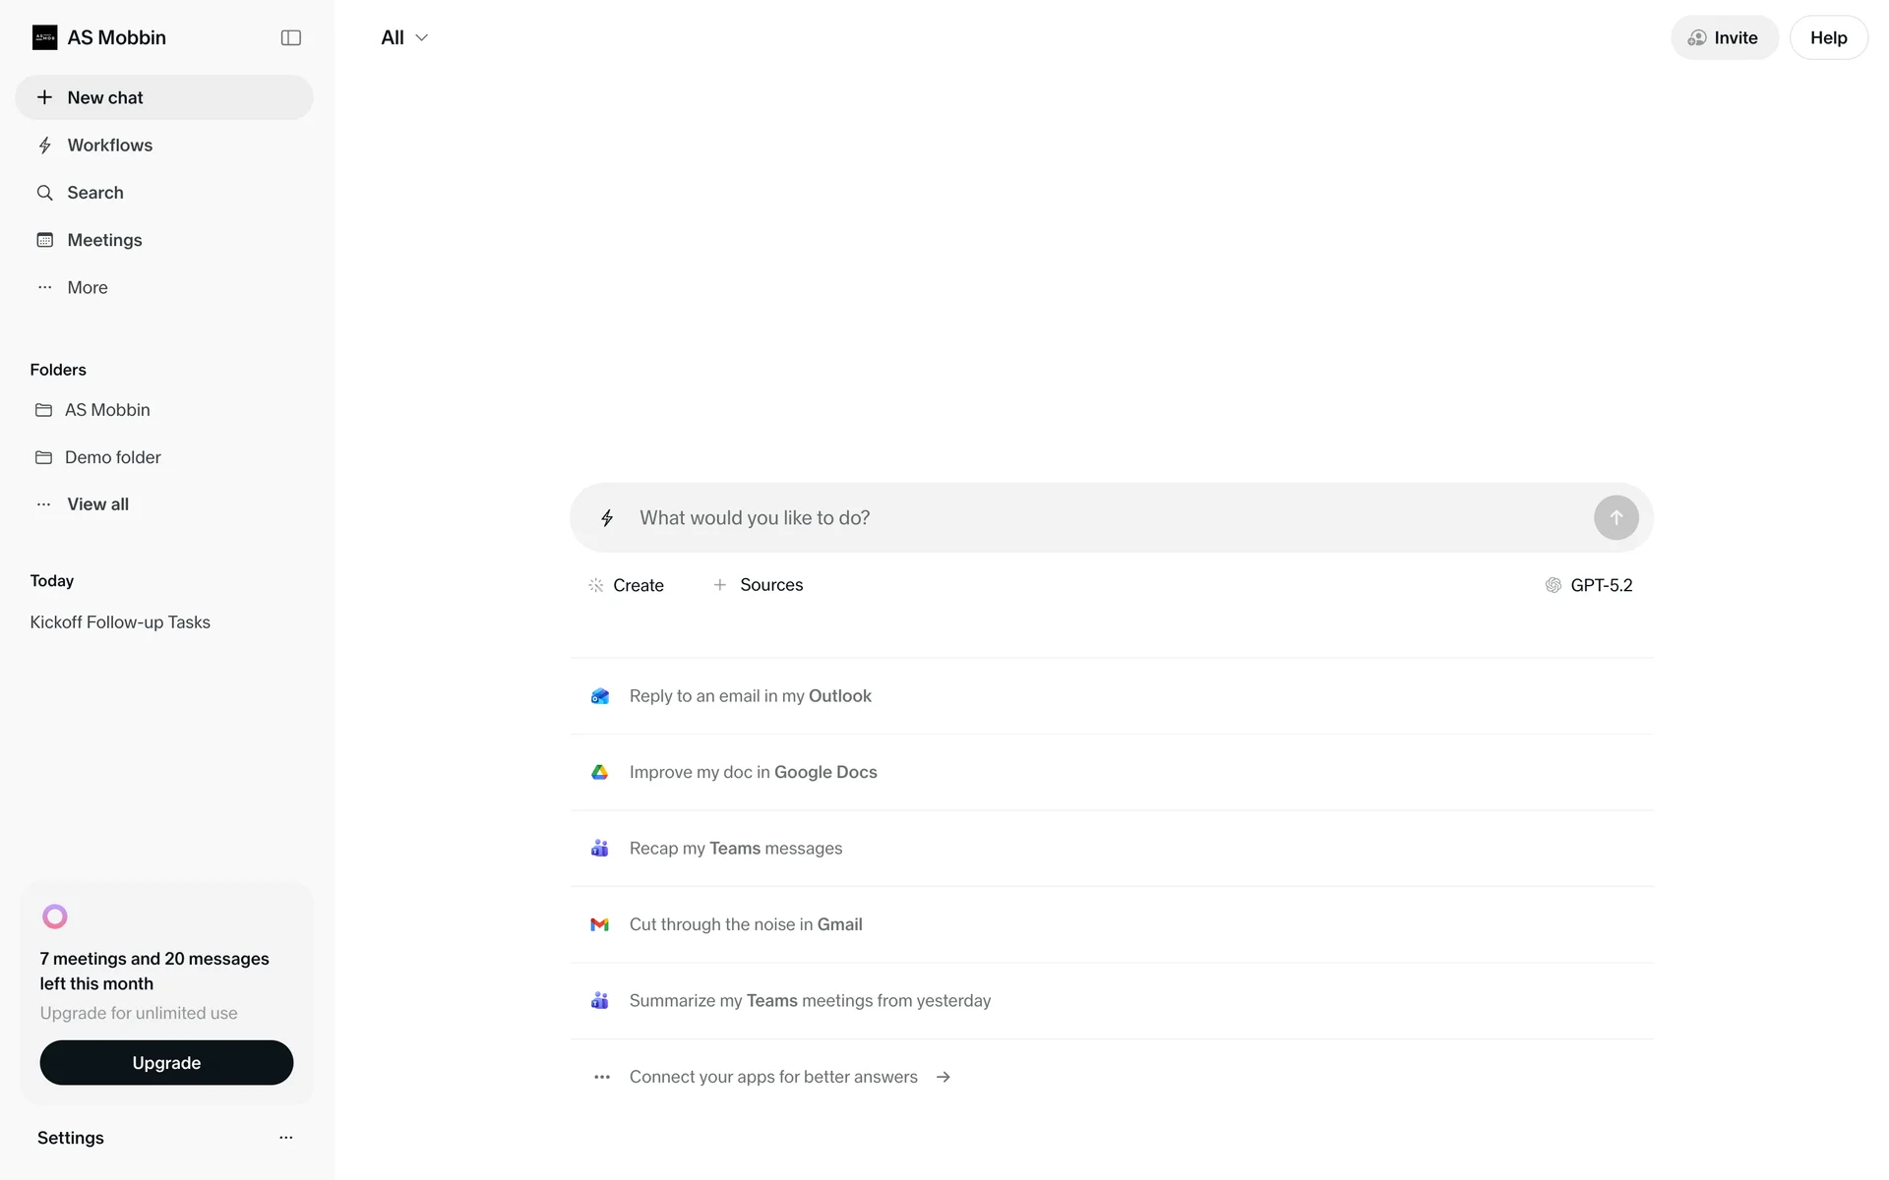This screenshot has height=1180, width=1889.
Task: Click the AS Mobbin workspace logo
Action: click(44, 37)
